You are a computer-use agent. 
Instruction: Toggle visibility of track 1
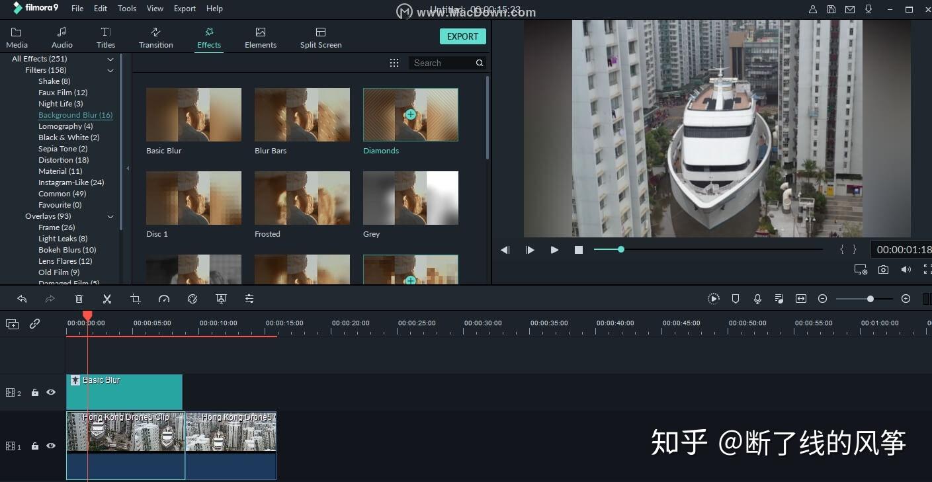[x=51, y=446]
